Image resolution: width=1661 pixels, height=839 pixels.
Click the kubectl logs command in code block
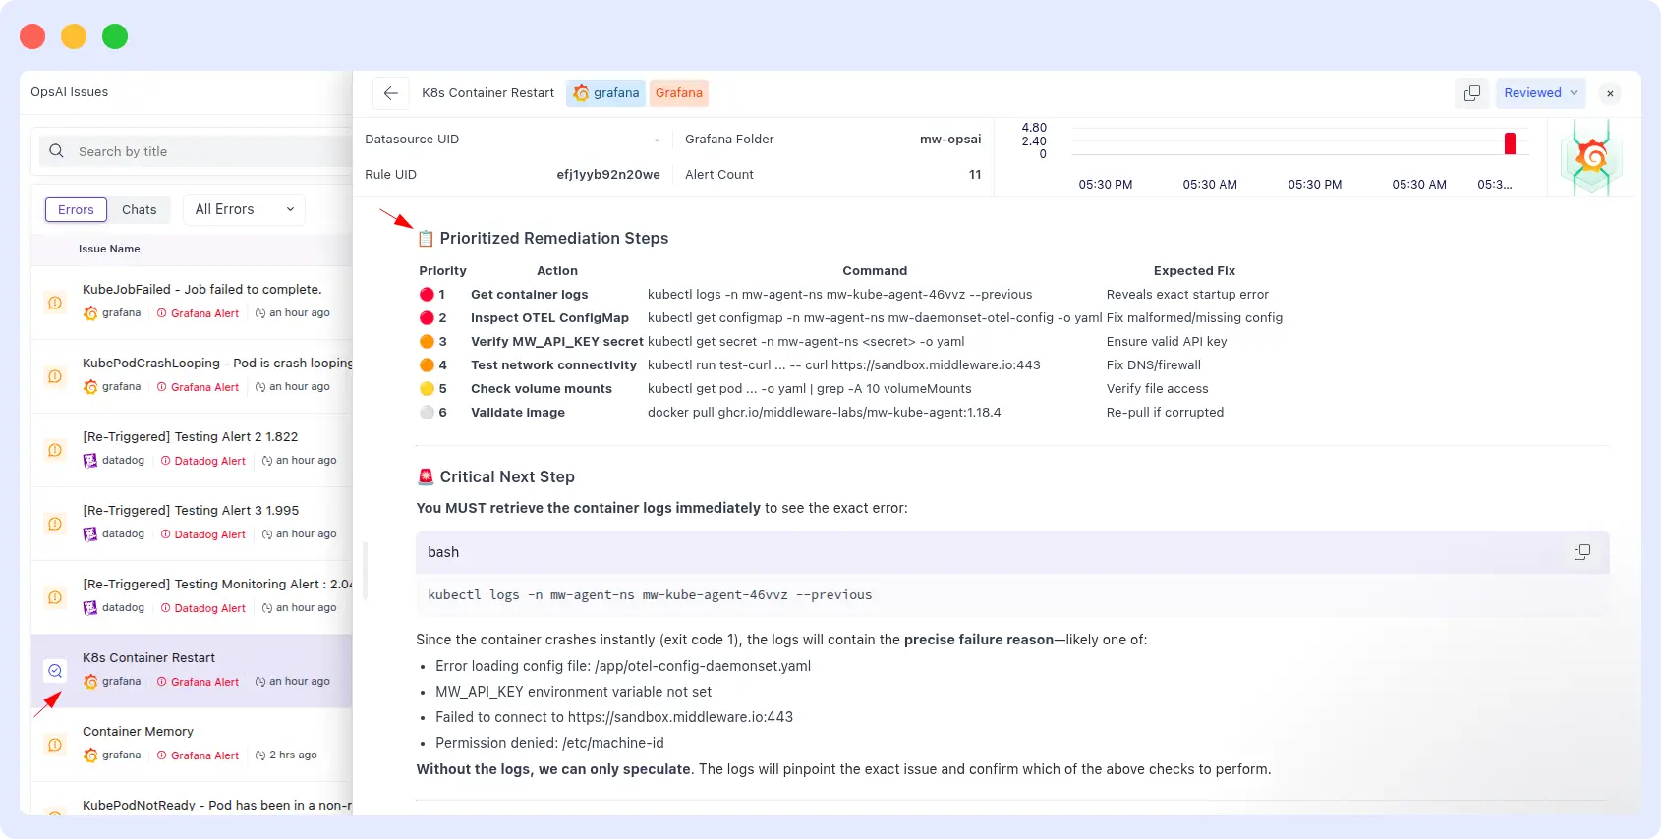[x=650, y=595]
